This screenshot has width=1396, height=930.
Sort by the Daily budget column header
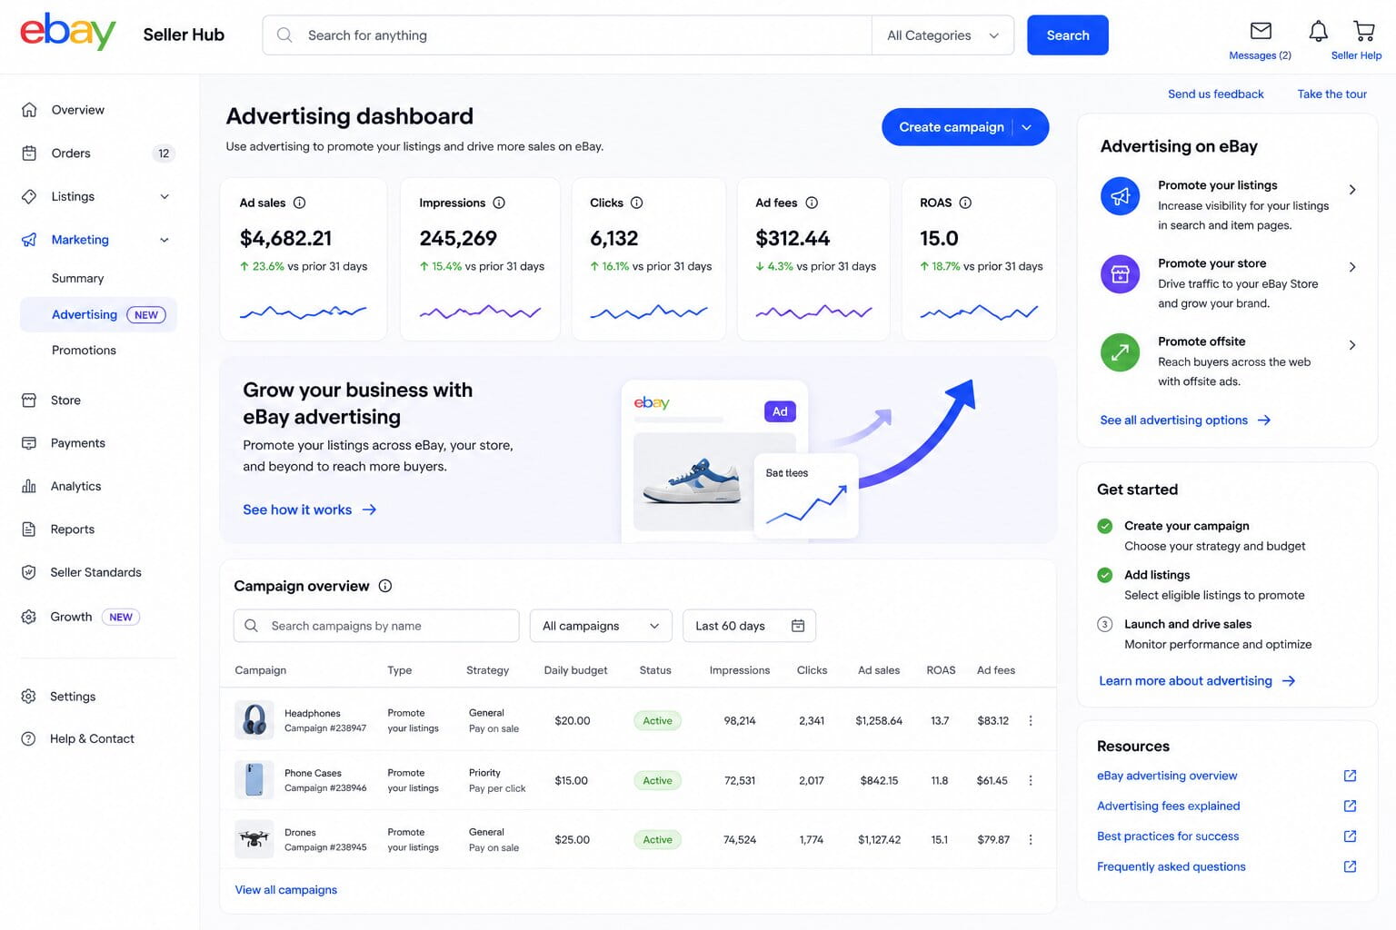(575, 670)
